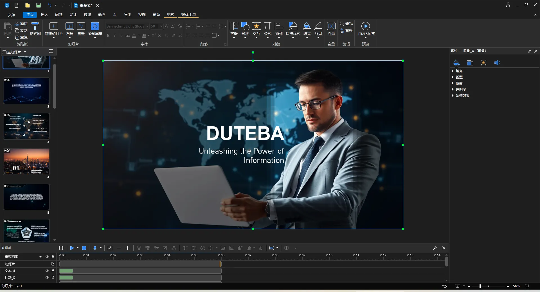Select the Record Screen (录制屏幕) tool
540x292 pixels.
pyautogui.click(x=94, y=29)
